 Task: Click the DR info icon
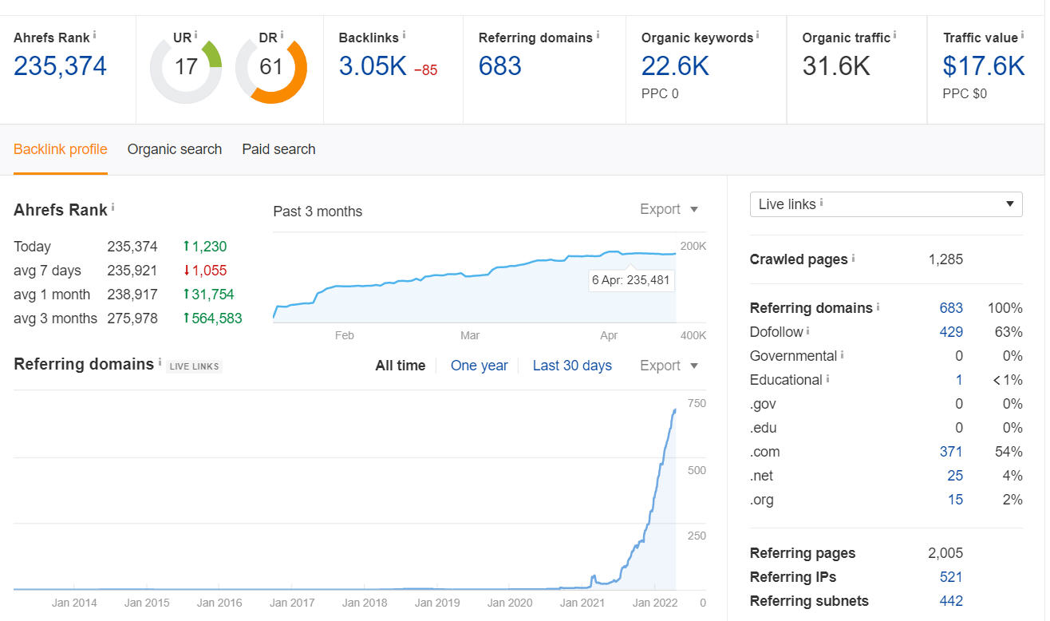click(282, 34)
